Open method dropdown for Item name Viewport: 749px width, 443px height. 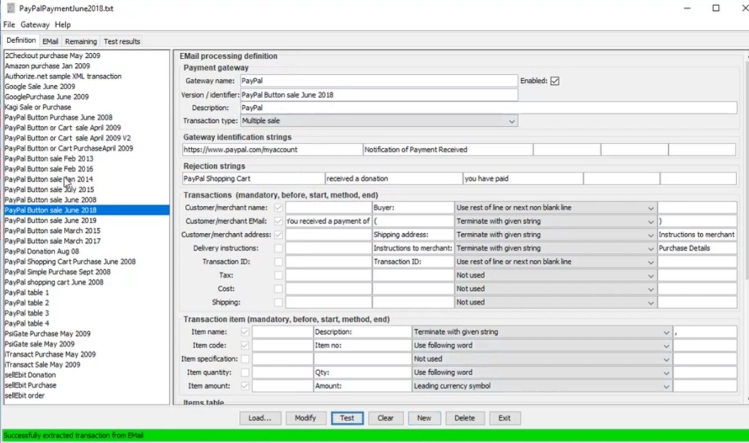click(542, 332)
